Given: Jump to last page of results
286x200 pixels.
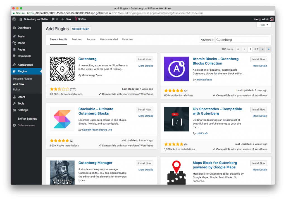Looking at the screenshot, I should [x=268, y=49].
